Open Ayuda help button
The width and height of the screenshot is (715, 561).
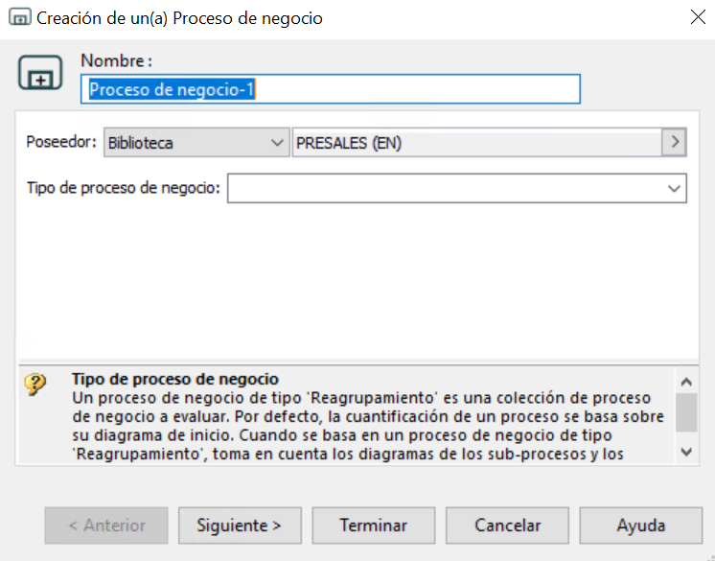tap(640, 526)
